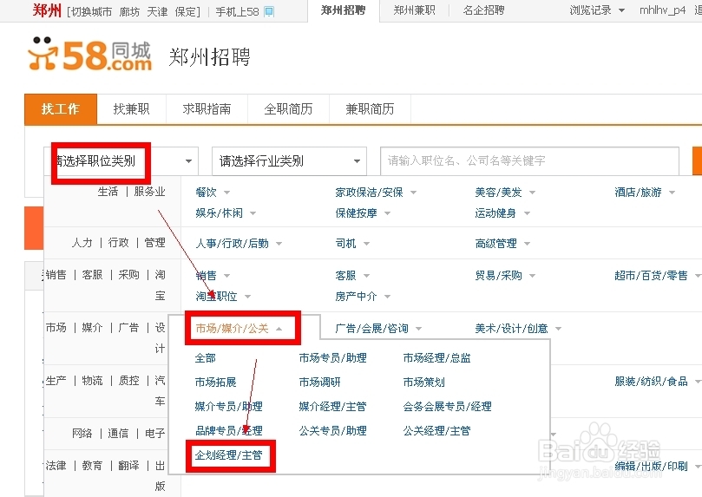Expand the 酒店/旅游 category
702x497 pixels.
click(645, 193)
